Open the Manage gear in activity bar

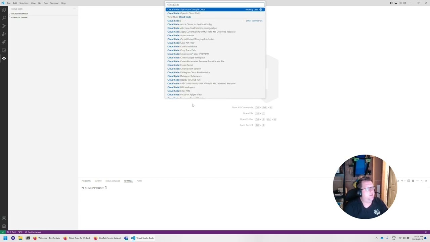(x=4, y=227)
